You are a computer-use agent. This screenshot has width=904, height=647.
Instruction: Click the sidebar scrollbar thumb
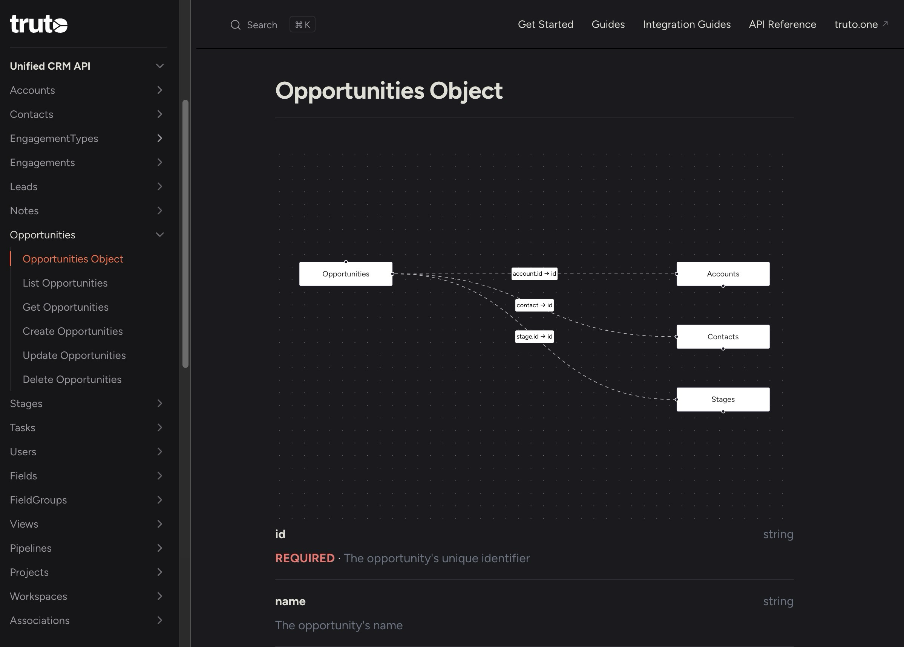click(x=185, y=234)
